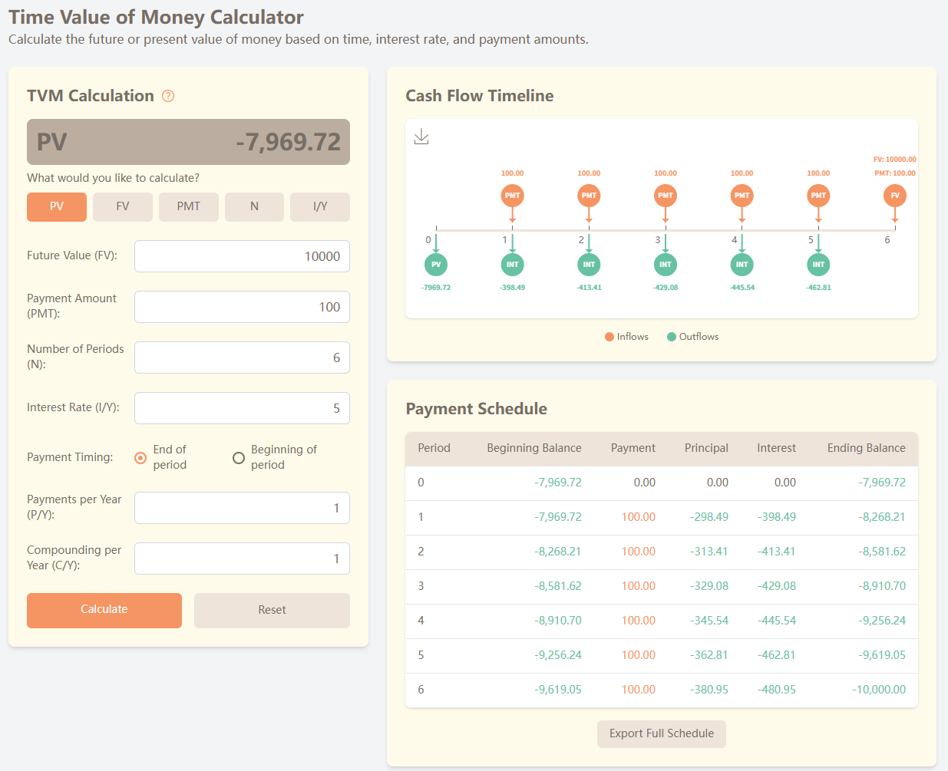Click the INT marker at period 2
This screenshot has height=771, width=948.
pos(589,264)
